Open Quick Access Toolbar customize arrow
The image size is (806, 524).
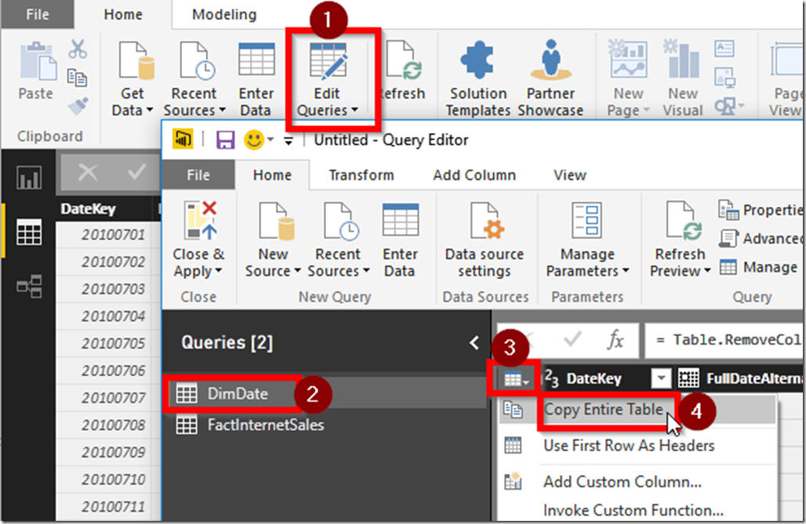coord(289,140)
